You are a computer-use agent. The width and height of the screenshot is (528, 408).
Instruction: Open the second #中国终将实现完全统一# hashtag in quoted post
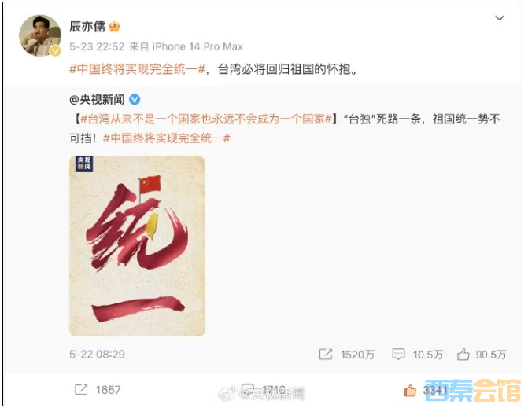[167, 138]
